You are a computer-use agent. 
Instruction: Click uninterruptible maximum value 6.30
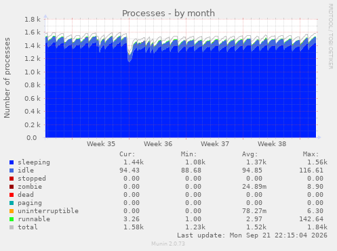315,211
